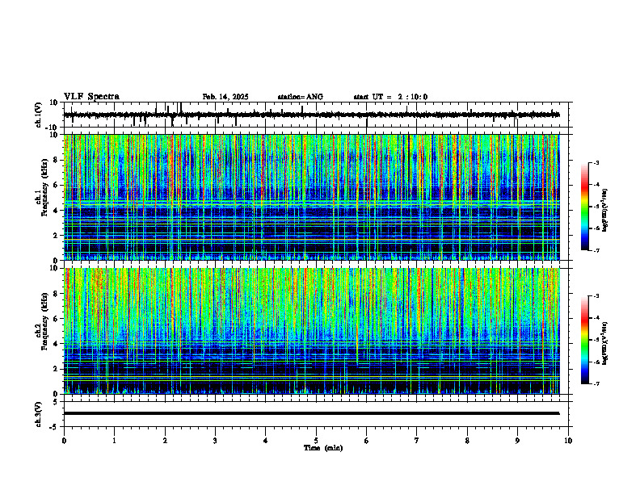
Task: Click the "start UT = 2:10:0" label
Action: (x=390, y=97)
